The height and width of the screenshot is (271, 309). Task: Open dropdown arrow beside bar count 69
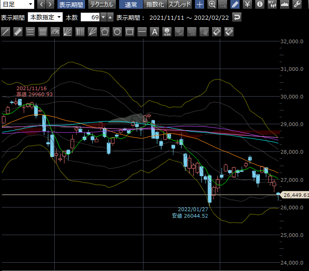103,17
